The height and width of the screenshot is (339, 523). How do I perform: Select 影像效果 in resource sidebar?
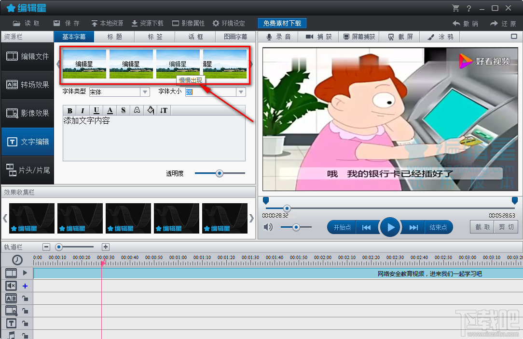pos(28,113)
